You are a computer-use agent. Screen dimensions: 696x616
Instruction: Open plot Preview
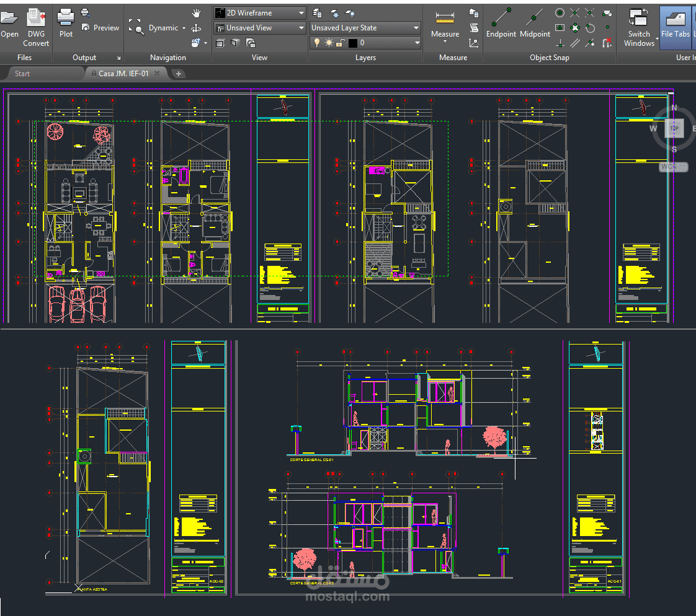pyautogui.click(x=100, y=27)
